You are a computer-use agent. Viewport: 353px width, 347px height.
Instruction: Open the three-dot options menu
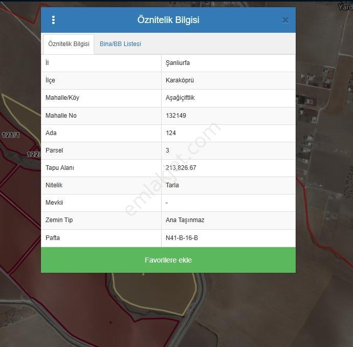pos(53,20)
